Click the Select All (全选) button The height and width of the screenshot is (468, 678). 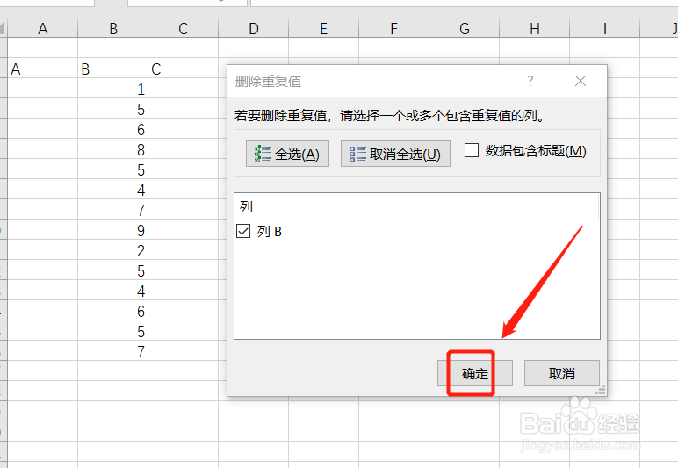pos(287,154)
